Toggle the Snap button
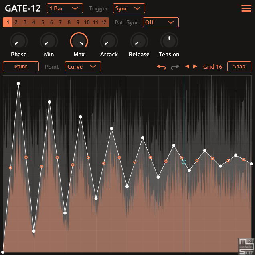This screenshot has width=255, height=255. [239, 66]
